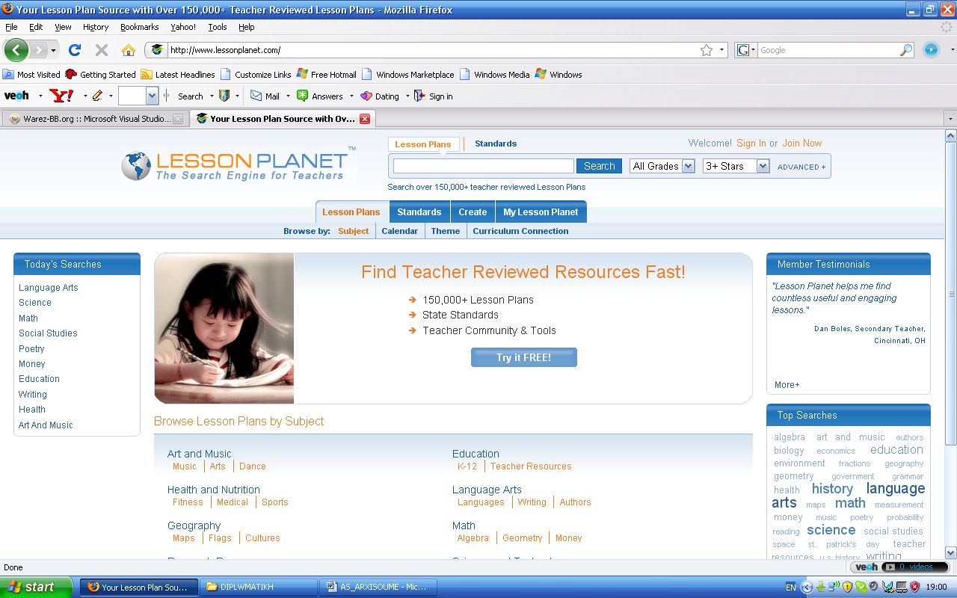957x598 pixels.
Task: Bookmark this page with the star icon
Action: tap(707, 50)
